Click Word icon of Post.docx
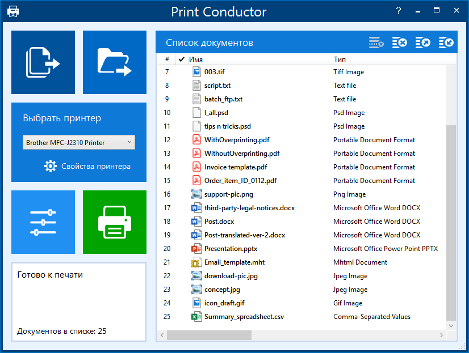 [x=196, y=222]
